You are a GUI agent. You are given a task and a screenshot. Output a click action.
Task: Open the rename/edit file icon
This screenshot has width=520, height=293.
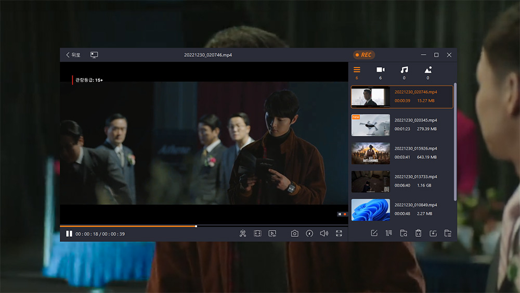pyautogui.click(x=374, y=233)
